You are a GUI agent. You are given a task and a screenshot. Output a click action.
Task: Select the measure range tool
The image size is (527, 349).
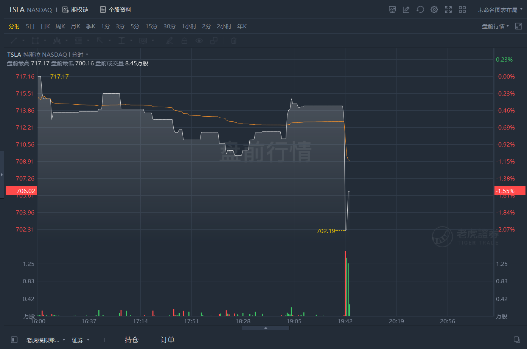[x=121, y=40]
